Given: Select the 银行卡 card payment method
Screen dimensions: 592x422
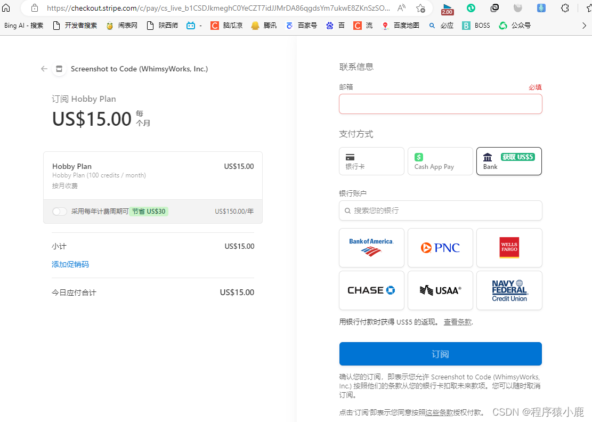Looking at the screenshot, I should coord(371,161).
